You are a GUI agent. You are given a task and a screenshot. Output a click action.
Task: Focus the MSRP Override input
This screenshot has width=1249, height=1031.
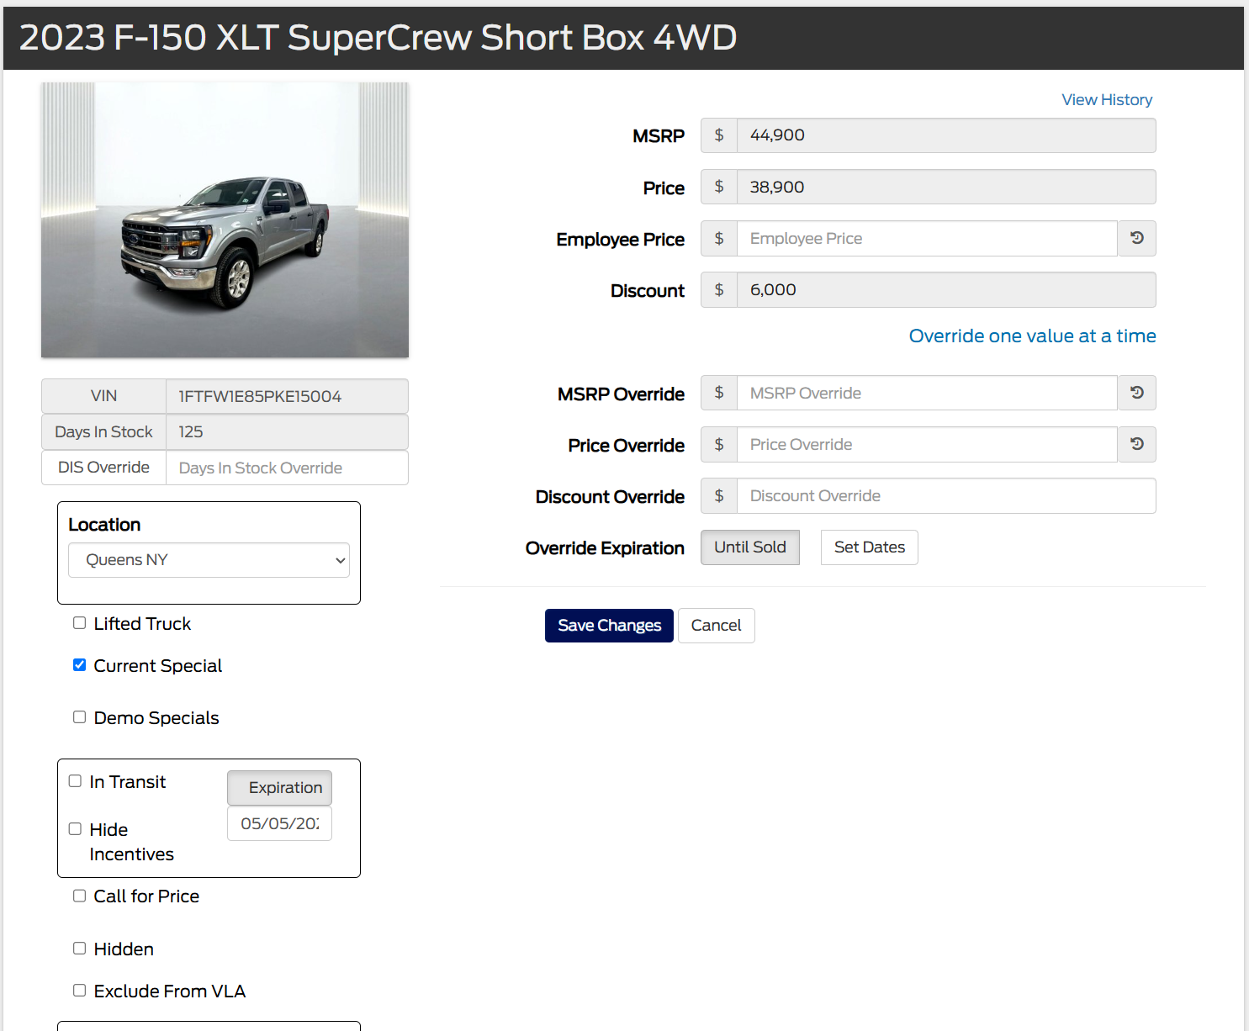[927, 393]
